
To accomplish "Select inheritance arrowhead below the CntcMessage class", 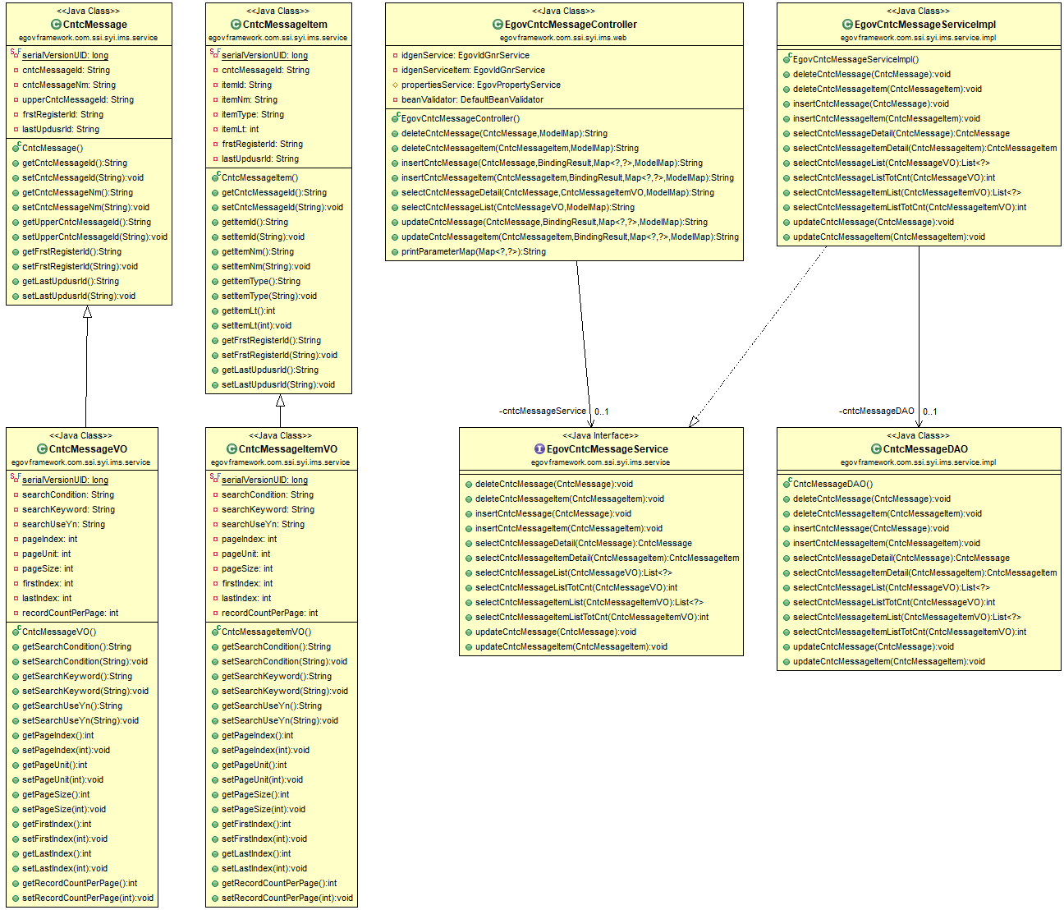I will pyautogui.click(x=87, y=312).
